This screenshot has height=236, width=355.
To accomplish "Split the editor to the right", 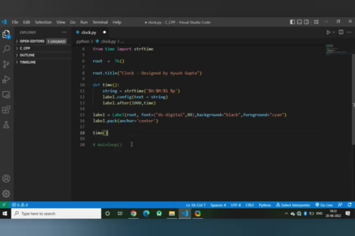I will click(341, 32).
